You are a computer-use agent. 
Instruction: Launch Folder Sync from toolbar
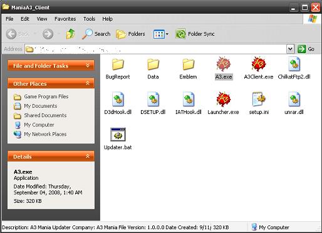pos(195,34)
